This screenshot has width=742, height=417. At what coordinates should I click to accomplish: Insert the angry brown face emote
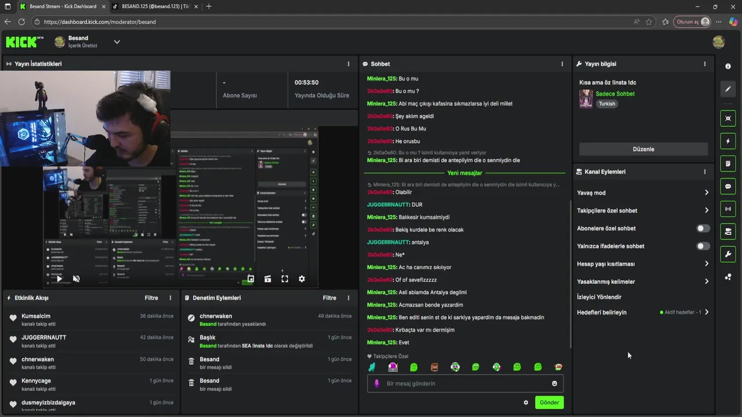tap(434, 367)
